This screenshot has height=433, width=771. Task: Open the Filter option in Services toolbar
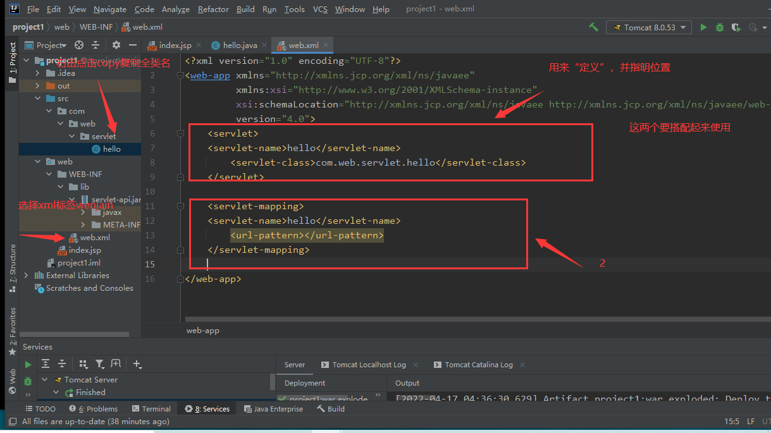(x=100, y=363)
